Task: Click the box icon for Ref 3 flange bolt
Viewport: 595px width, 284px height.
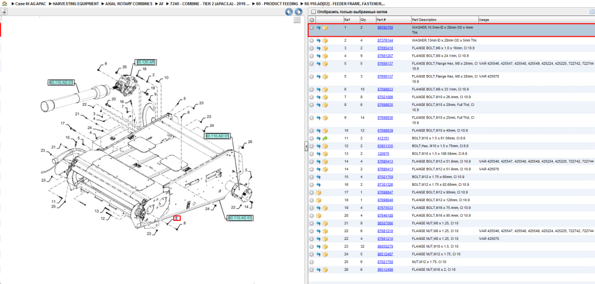Action: tap(325, 48)
